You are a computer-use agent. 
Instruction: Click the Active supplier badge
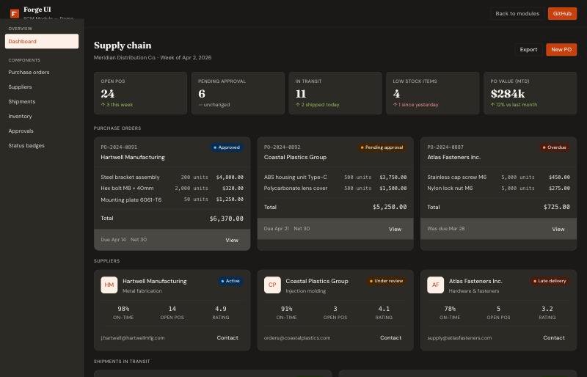coord(230,281)
